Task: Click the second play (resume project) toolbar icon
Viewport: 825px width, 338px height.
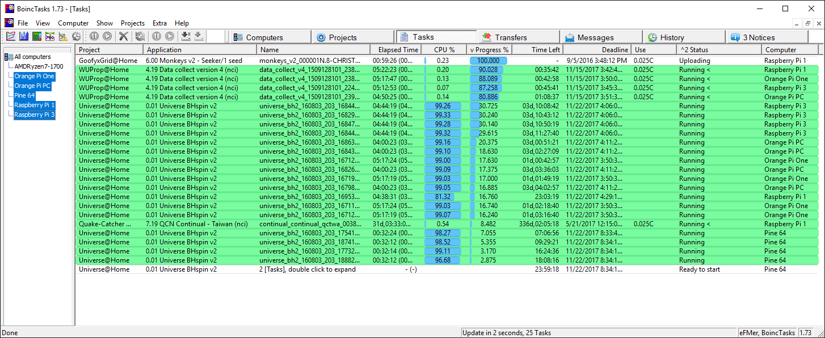Action: pyautogui.click(x=169, y=36)
